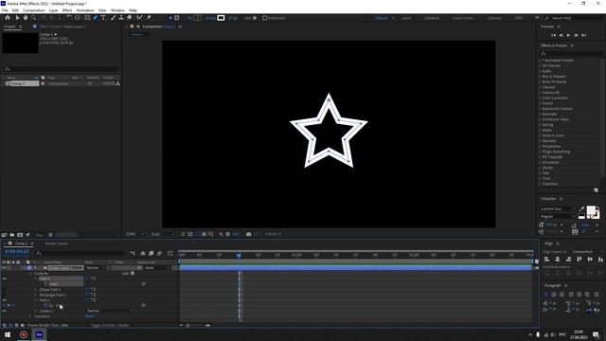Select the Brush tool
Viewport: 606px width, 341px height.
(114, 18)
